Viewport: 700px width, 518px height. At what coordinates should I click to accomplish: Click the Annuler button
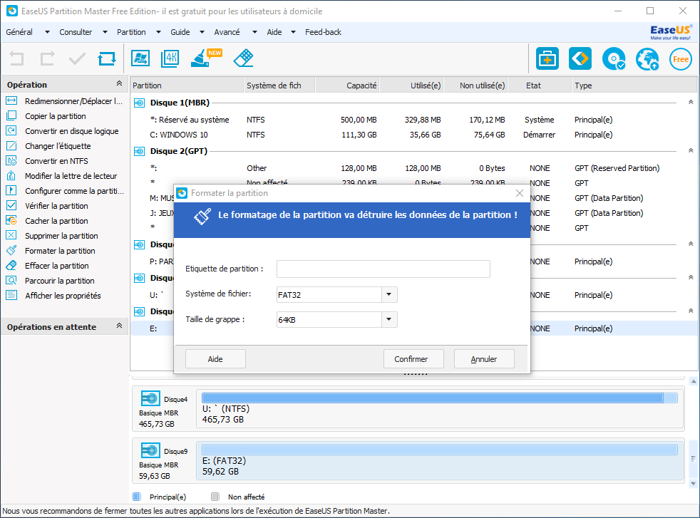tap(484, 359)
